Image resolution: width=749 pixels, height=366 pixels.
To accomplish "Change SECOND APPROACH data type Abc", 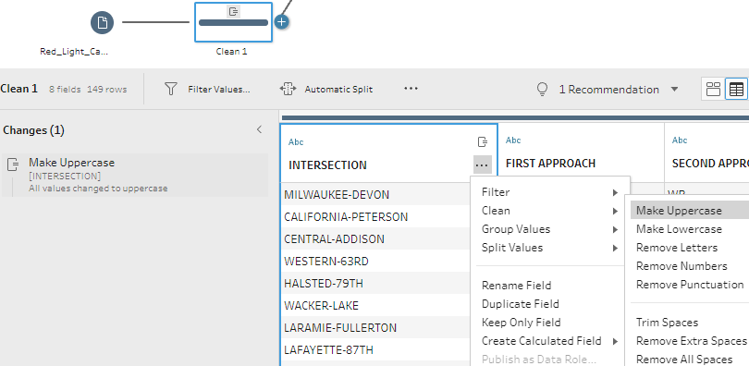I will pos(680,140).
